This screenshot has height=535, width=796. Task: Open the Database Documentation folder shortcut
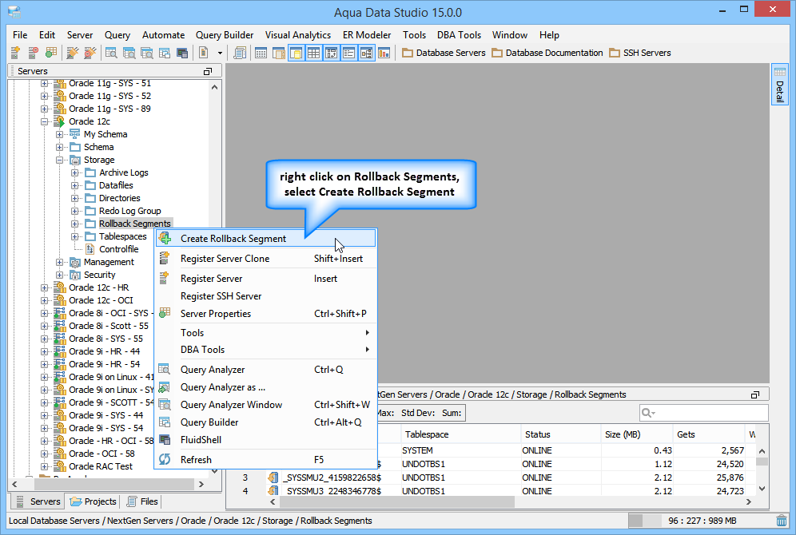pos(547,53)
